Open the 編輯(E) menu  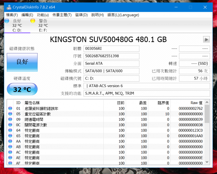pyautogui.click(x=27, y=15)
